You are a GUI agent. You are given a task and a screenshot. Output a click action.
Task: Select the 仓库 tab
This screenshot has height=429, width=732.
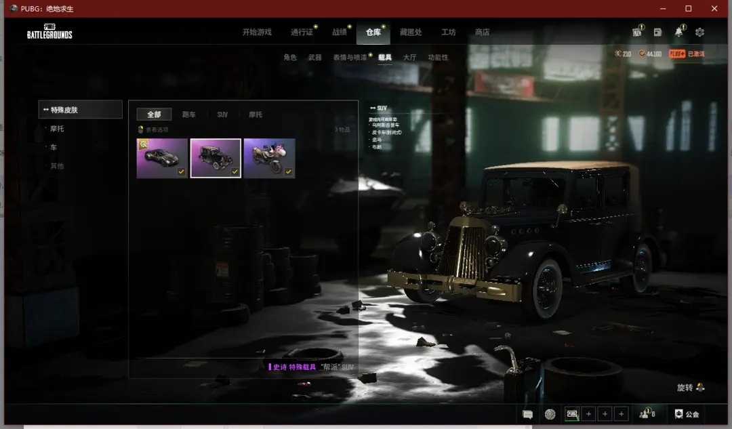tap(373, 33)
